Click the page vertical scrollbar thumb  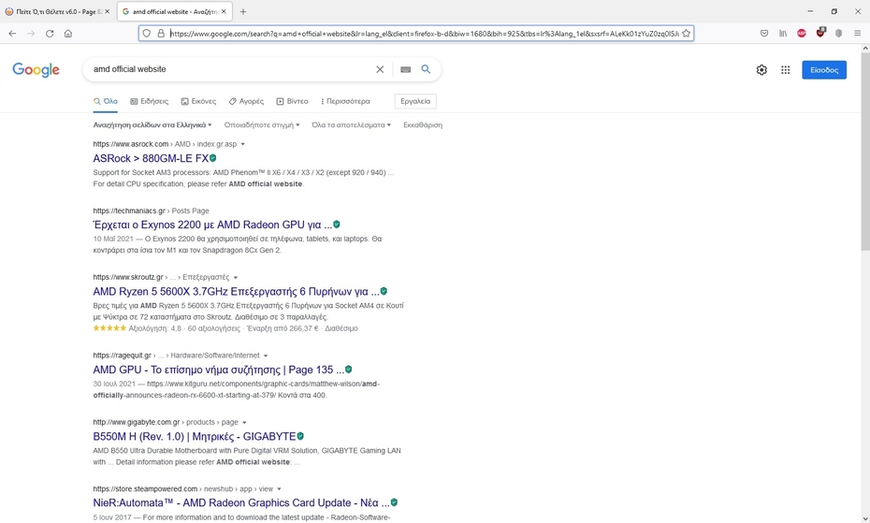[865, 153]
